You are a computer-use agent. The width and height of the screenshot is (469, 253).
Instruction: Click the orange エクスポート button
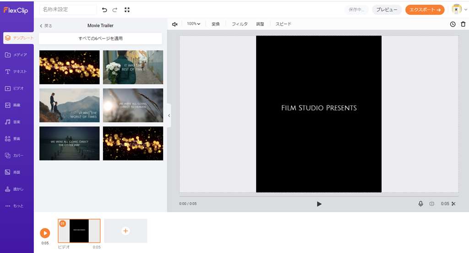click(x=425, y=10)
